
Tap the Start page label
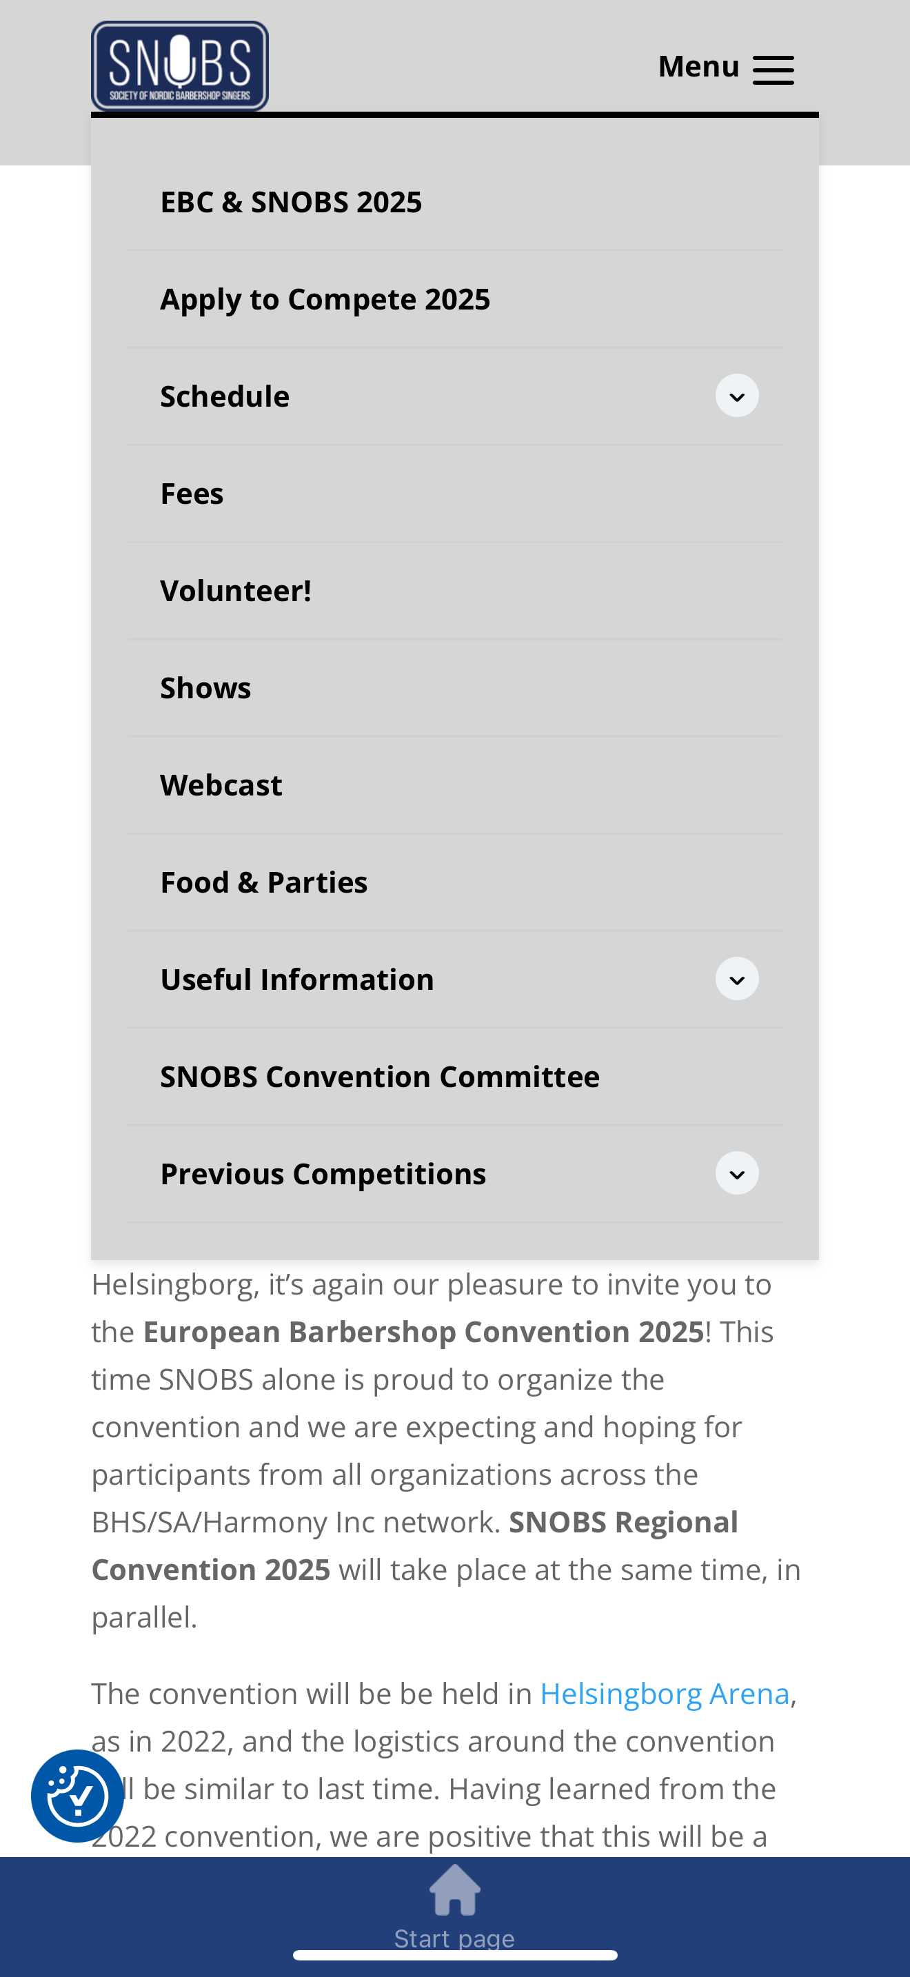[454, 1938]
